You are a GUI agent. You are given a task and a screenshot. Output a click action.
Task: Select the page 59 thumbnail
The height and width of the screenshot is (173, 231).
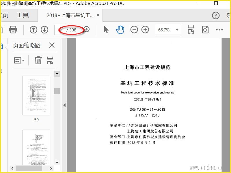(36, 95)
